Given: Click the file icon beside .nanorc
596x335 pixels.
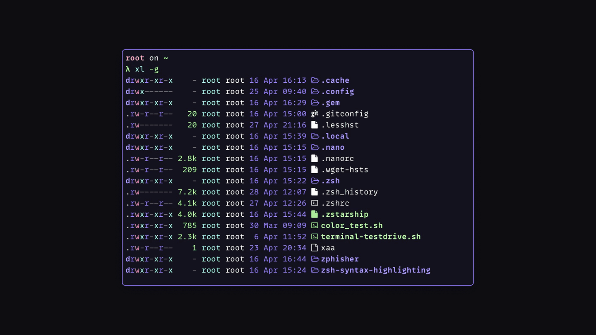Looking at the screenshot, I should pyautogui.click(x=315, y=158).
